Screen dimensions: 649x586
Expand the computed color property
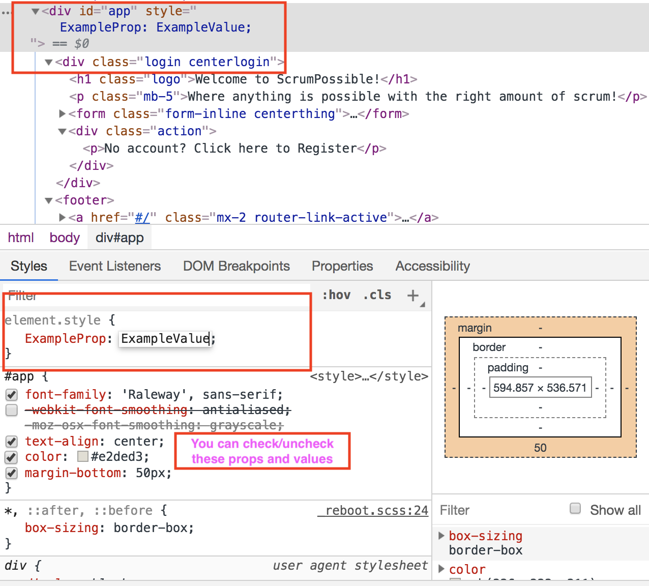point(441,569)
